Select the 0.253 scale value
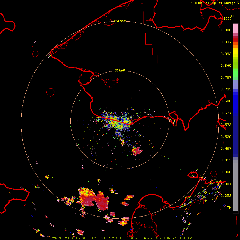The height and width of the screenshot is (240, 240). 226,196
